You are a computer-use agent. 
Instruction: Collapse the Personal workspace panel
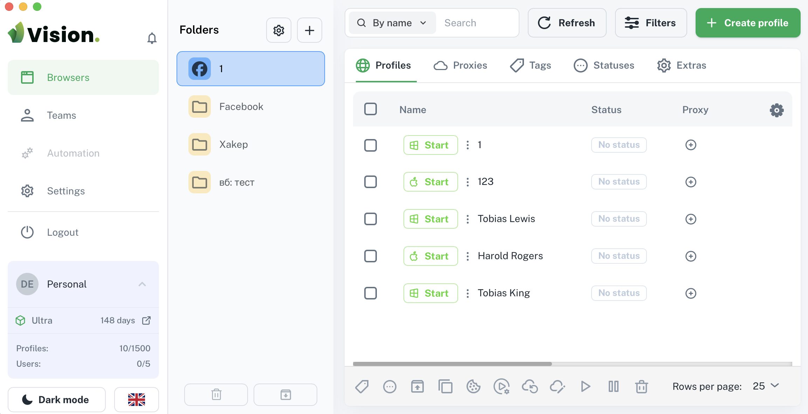tap(142, 284)
